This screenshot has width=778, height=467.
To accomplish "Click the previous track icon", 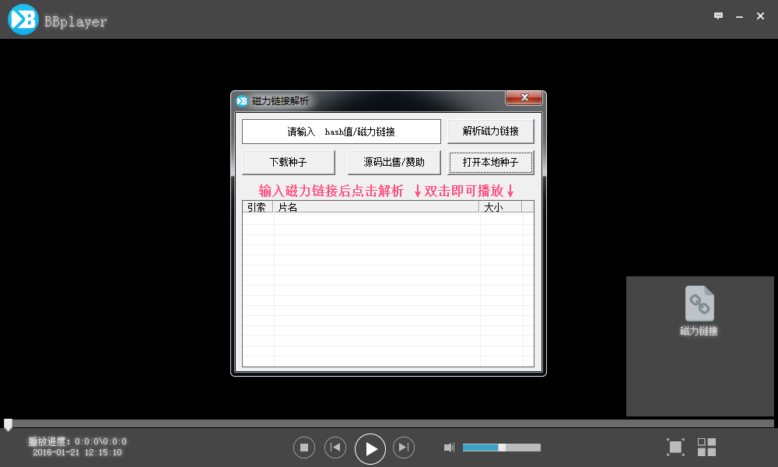I will [x=335, y=448].
